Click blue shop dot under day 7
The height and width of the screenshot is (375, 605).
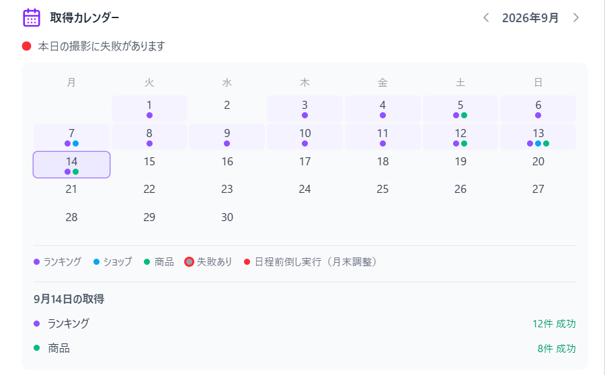point(75,144)
